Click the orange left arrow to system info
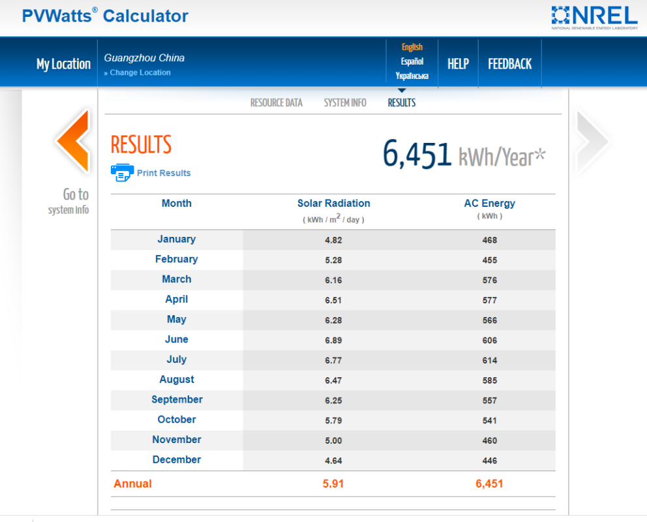Viewport: 647px width, 522px height. pos(73,140)
